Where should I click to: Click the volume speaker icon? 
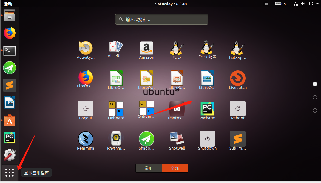pos(303,4)
